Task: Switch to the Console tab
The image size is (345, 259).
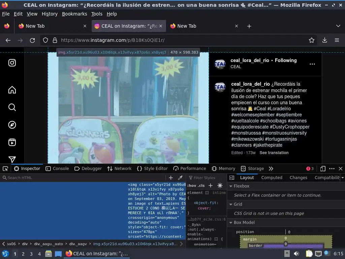Action: click(x=57, y=169)
